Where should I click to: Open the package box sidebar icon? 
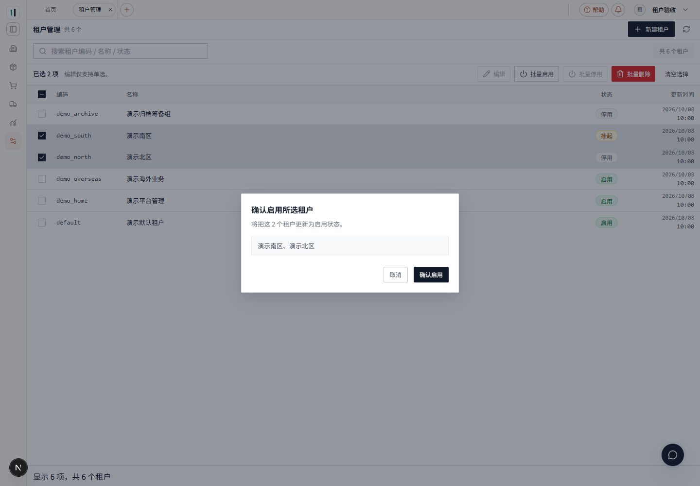click(x=13, y=67)
